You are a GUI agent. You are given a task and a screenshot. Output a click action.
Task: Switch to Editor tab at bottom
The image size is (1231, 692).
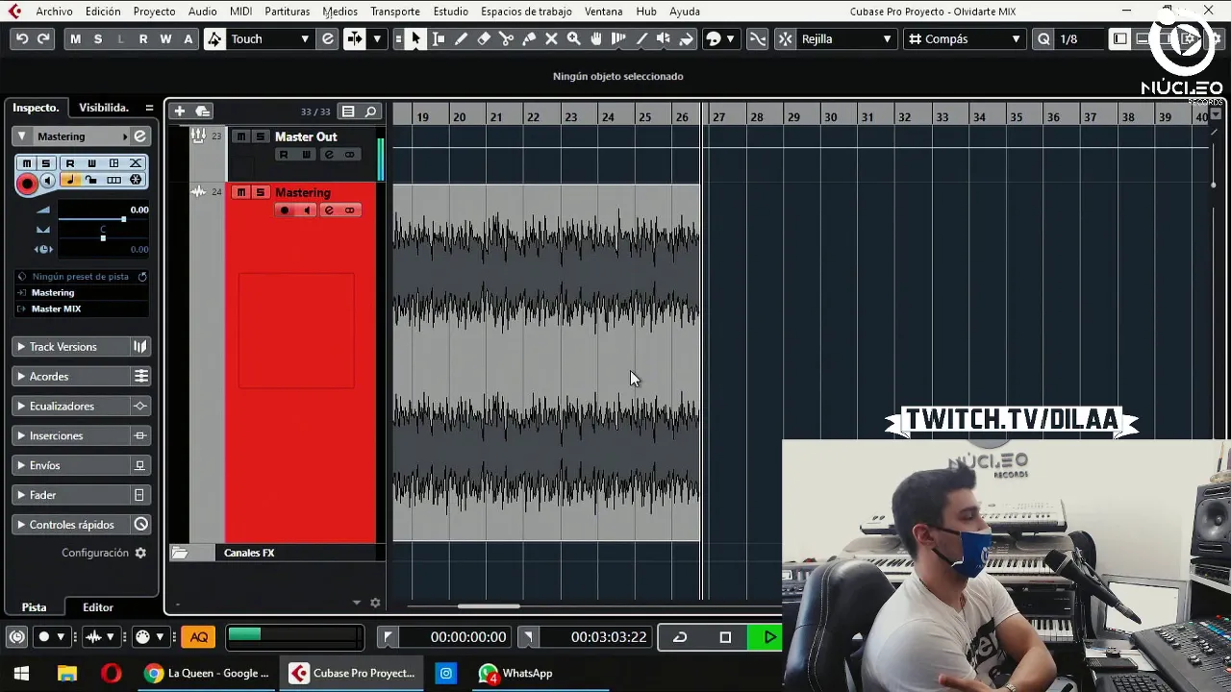click(x=98, y=607)
